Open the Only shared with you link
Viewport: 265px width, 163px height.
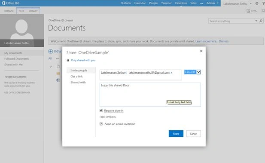tap(83, 60)
